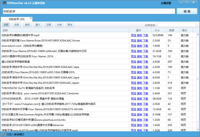Screen dimensions: 200x137
Task: Click the main search keyword input field
Action: pos(88,12)
